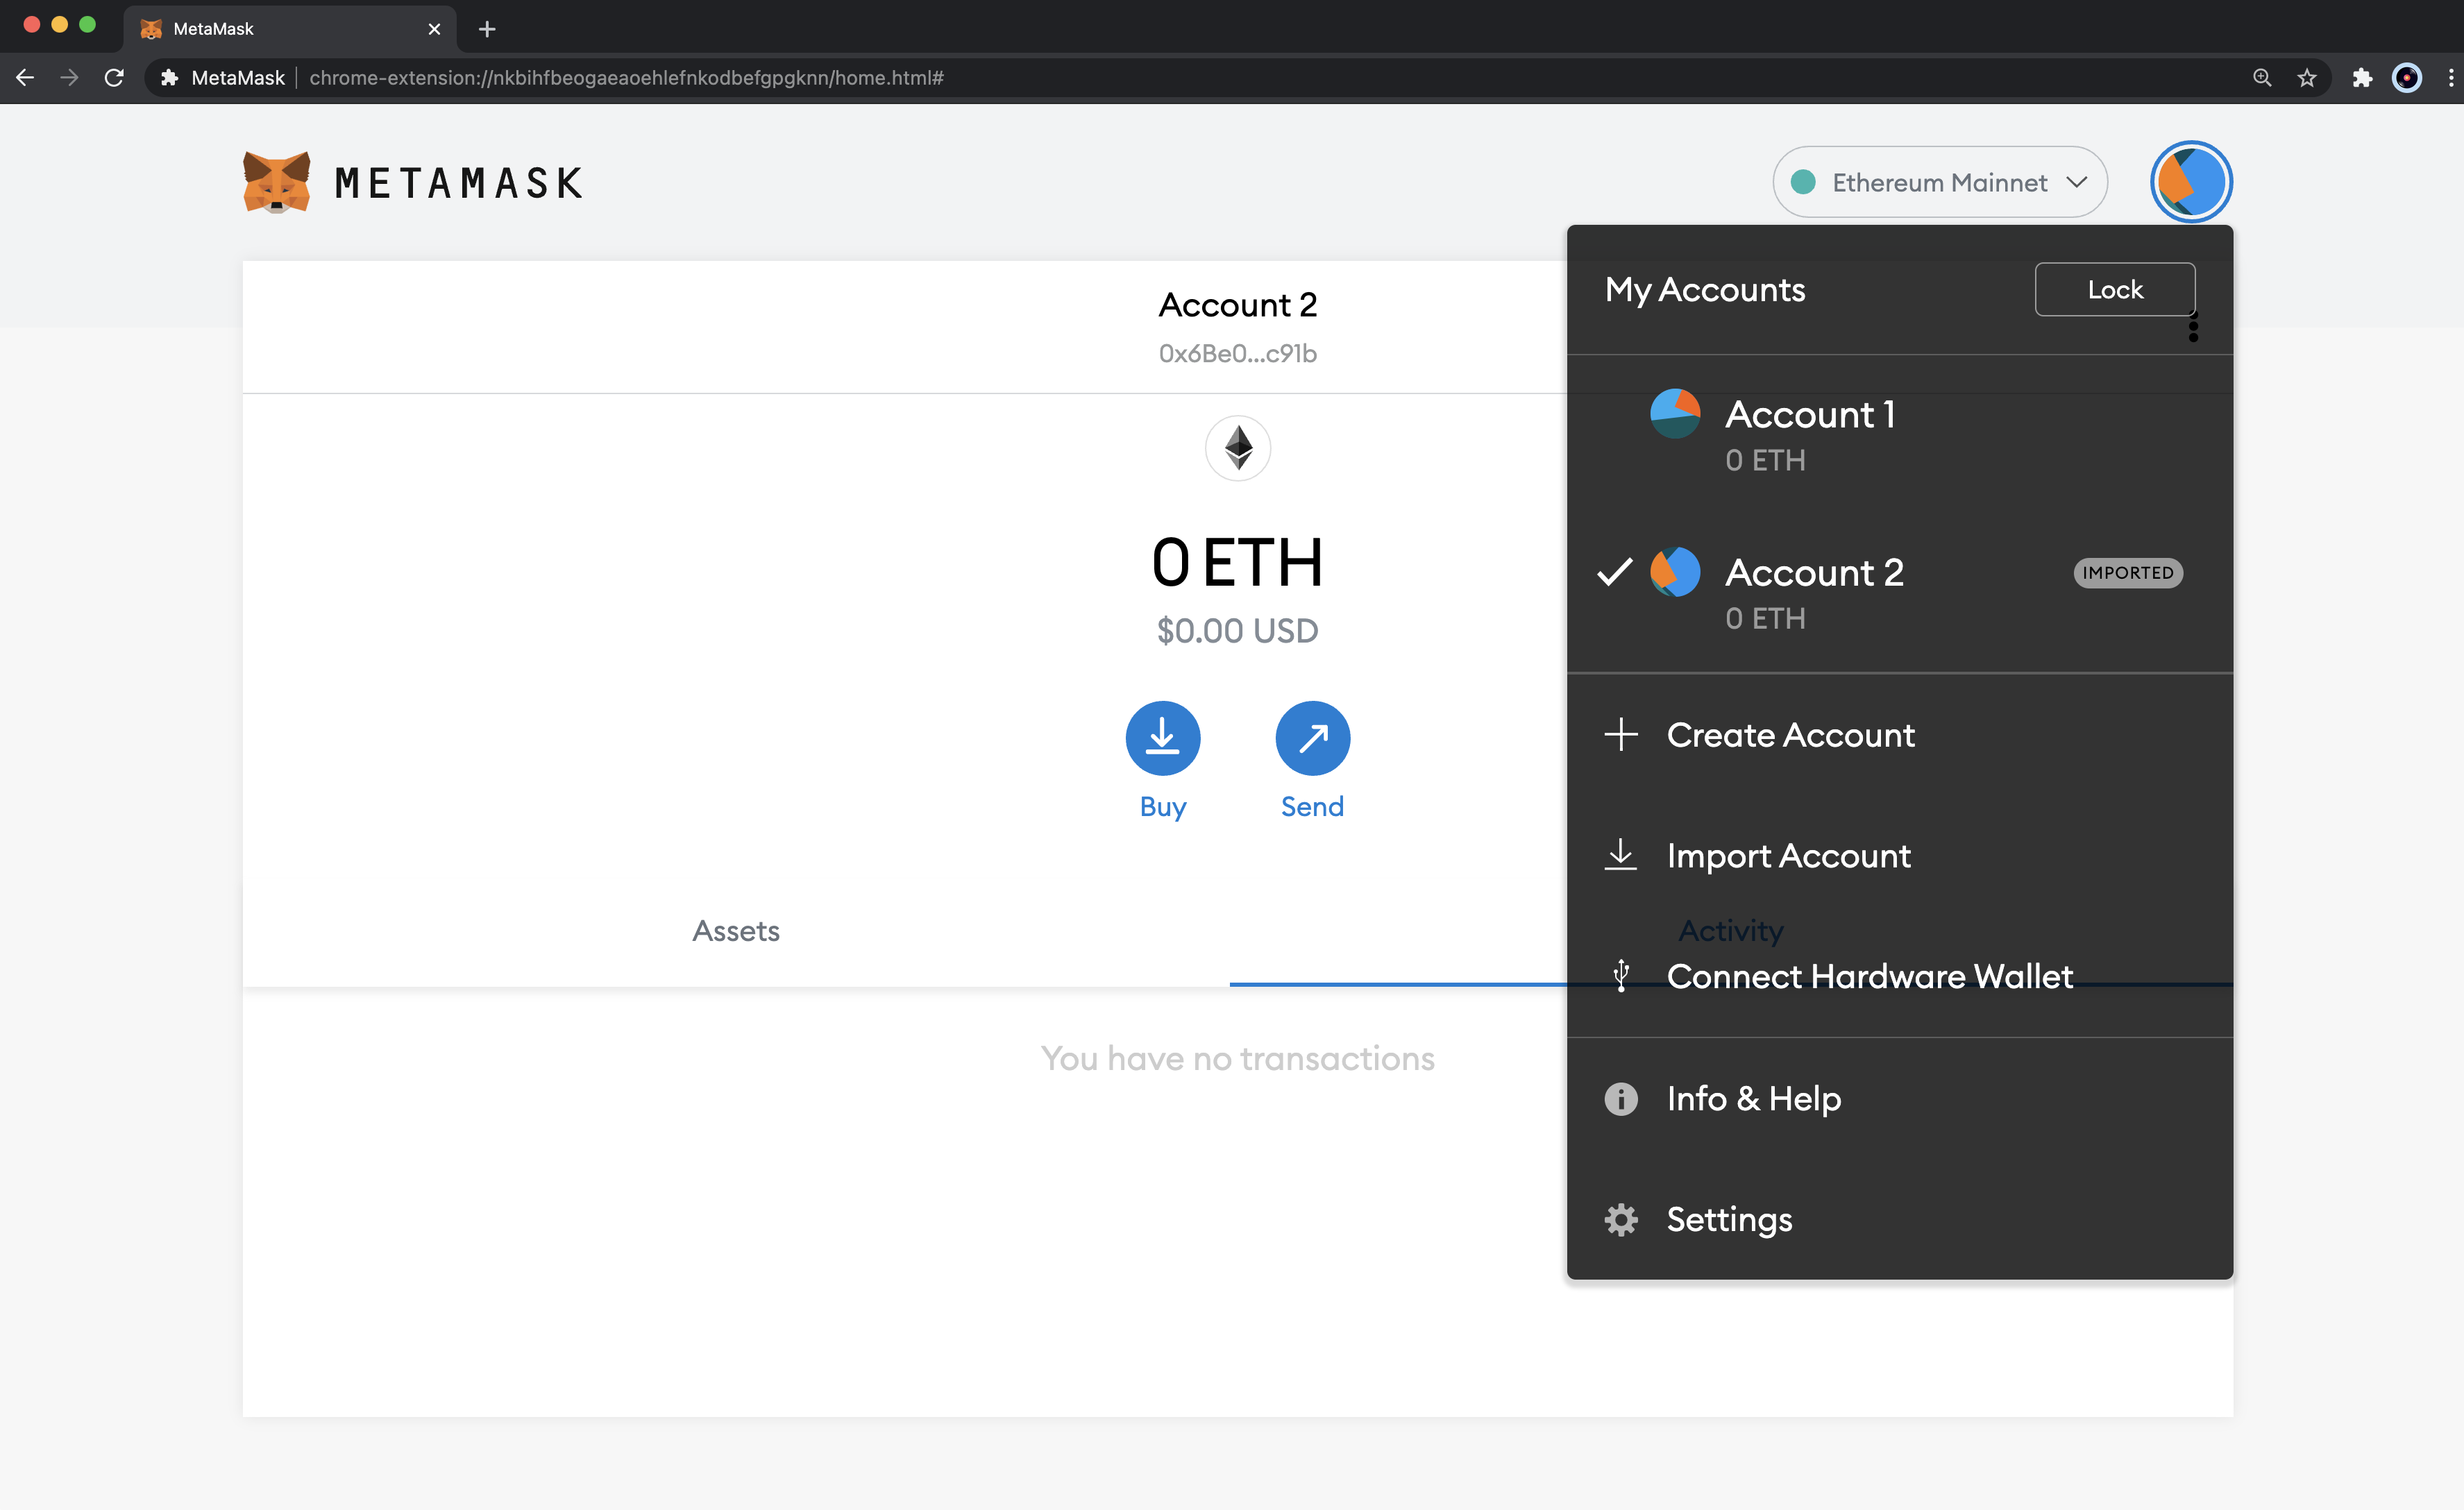
Task: Click the Chrome extensions puzzle icon
Action: (2362, 77)
